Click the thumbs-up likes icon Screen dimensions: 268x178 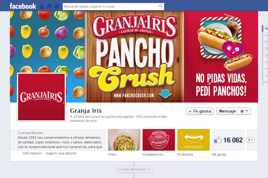[218, 140]
